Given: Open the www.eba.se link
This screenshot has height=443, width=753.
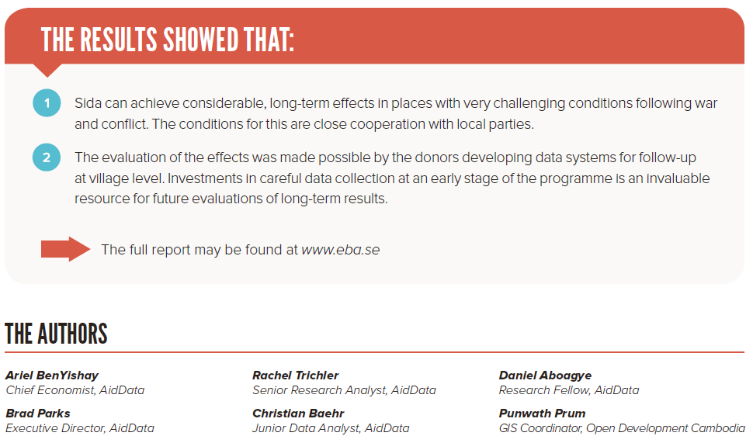Looking at the screenshot, I should [x=340, y=250].
